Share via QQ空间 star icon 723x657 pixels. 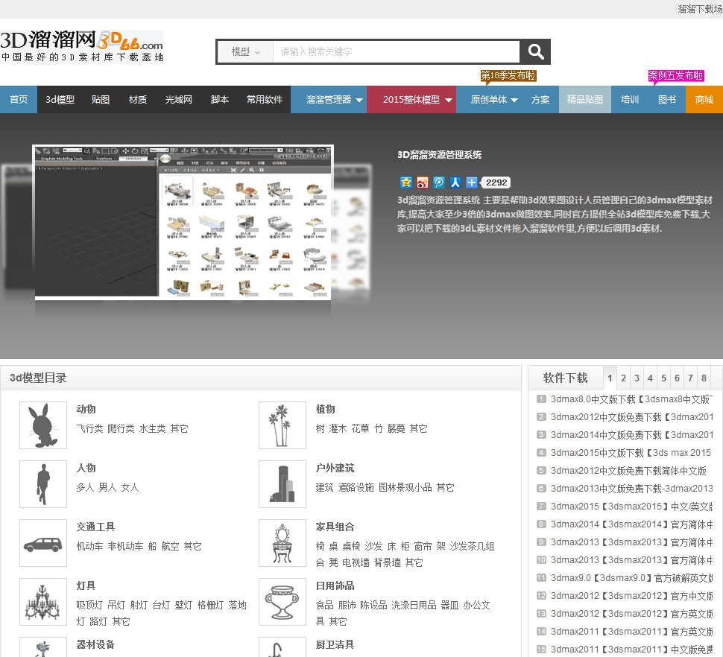(405, 182)
